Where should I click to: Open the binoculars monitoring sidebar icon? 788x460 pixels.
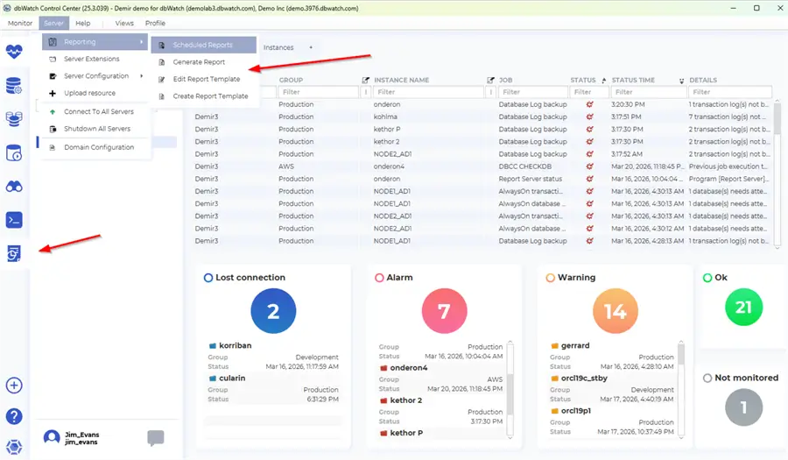(14, 187)
